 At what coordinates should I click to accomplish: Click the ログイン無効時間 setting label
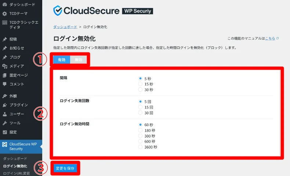pyautogui.click(x=75, y=124)
